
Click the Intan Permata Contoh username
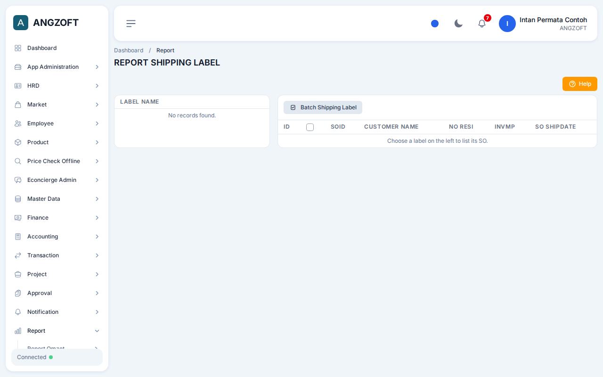(x=553, y=20)
